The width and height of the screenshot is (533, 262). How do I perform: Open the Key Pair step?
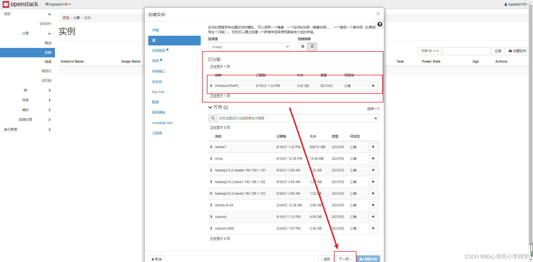click(158, 92)
